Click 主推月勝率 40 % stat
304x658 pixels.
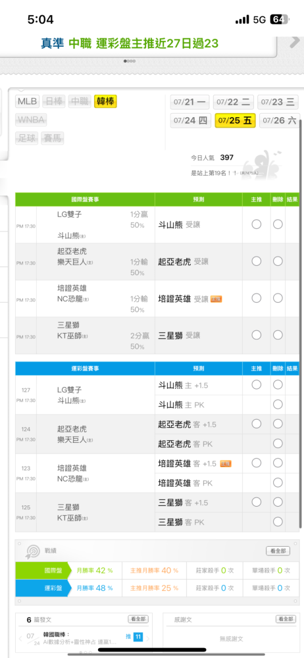pyautogui.click(x=154, y=570)
